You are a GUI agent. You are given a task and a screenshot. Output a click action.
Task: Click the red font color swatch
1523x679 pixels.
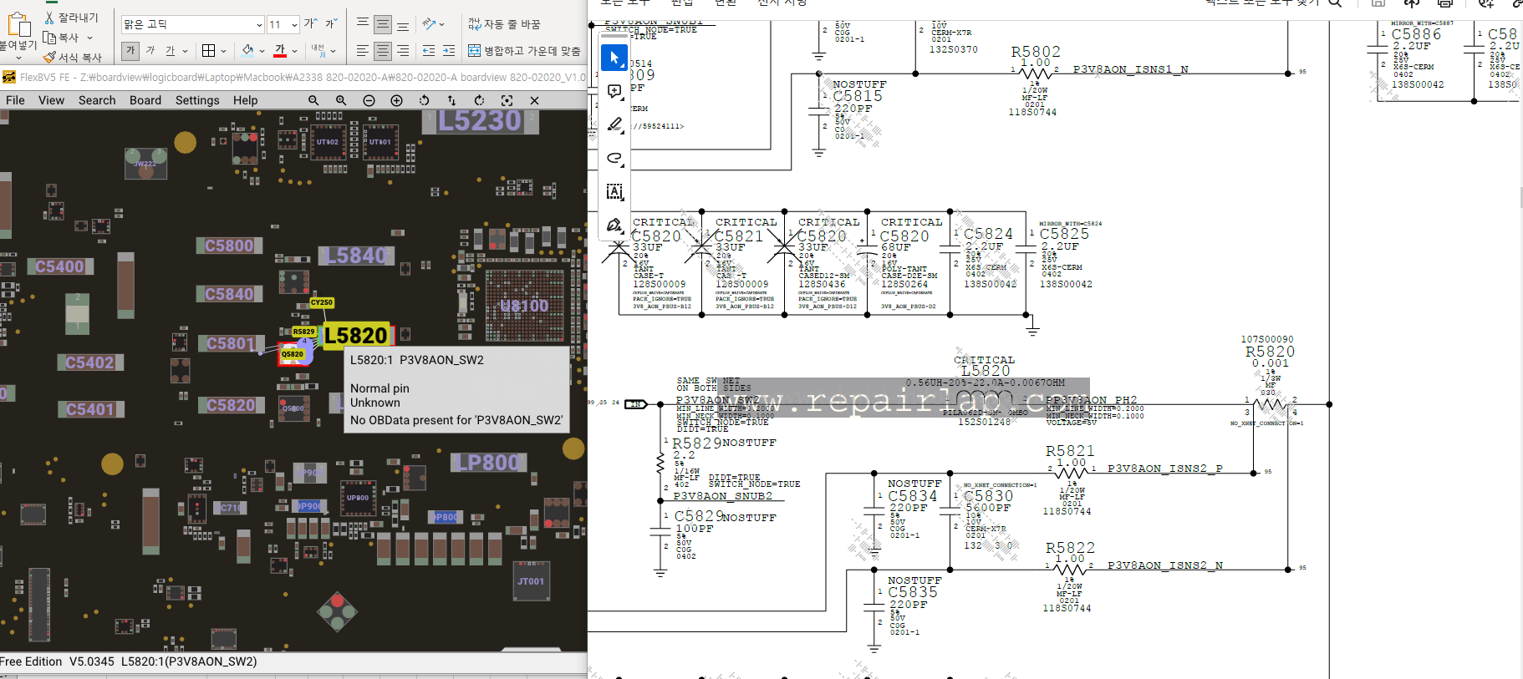(280, 51)
